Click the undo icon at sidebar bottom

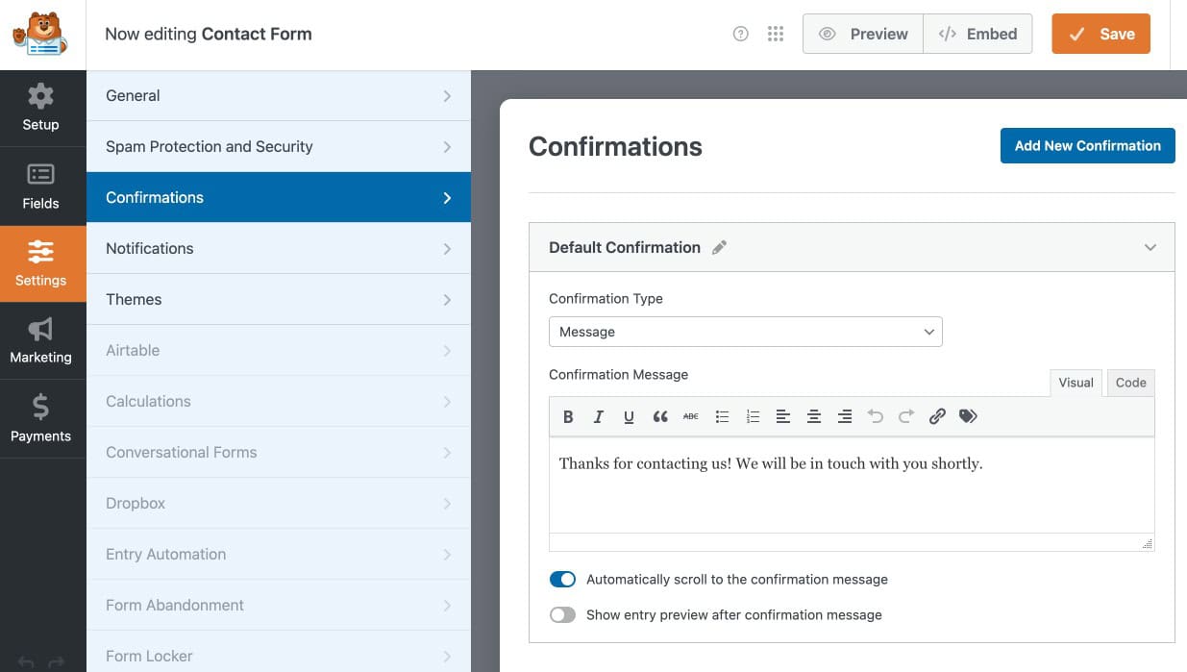pos(26,662)
